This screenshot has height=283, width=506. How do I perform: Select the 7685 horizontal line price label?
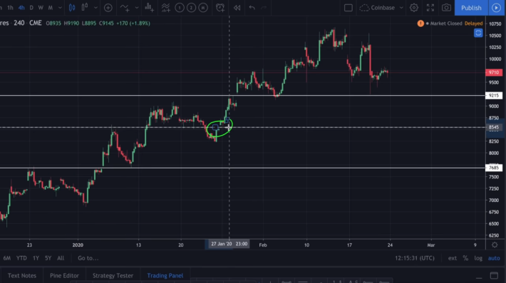pyautogui.click(x=494, y=168)
